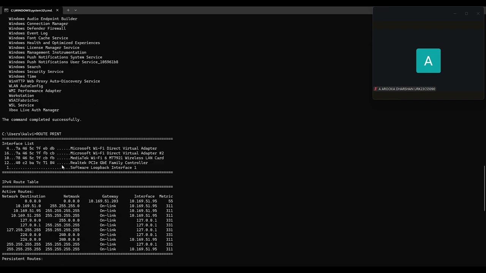Click 'Windows Push Notifications System Service' line
Viewport: 486px width, 273px height.
click(x=55, y=57)
